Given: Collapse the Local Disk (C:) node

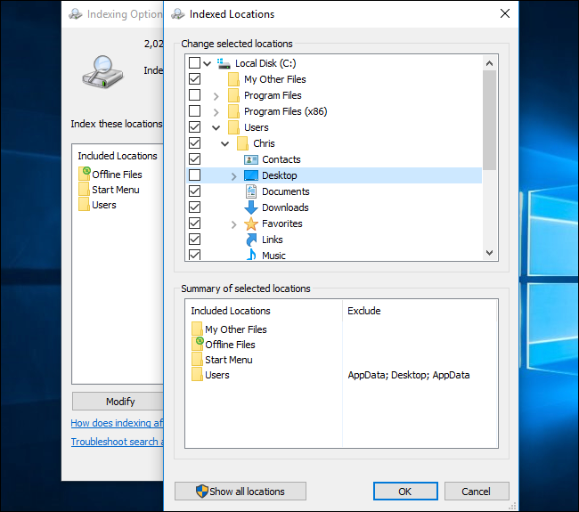Looking at the screenshot, I should pyautogui.click(x=208, y=64).
